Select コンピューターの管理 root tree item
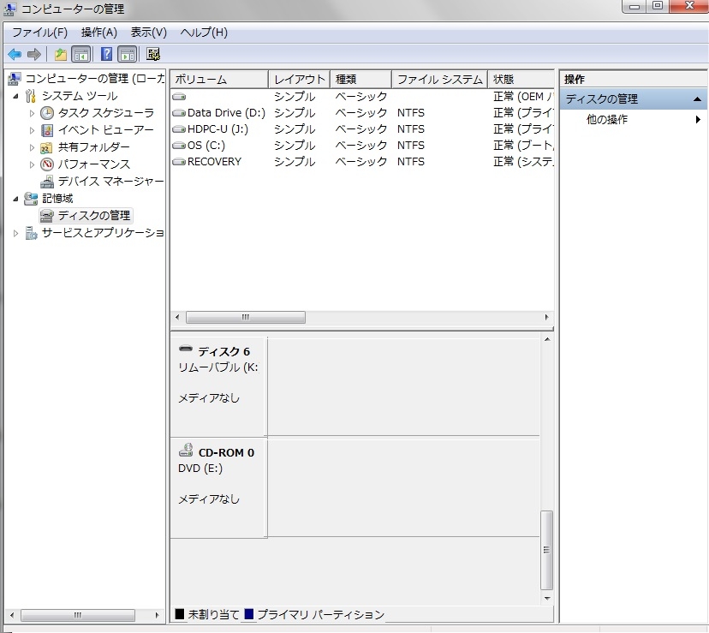The height and width of the screenshot is (633, 709). [x=94, y=79]
